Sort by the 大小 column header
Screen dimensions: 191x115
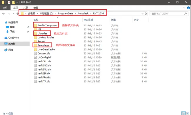pyautogui.click(x=136, y=20)
